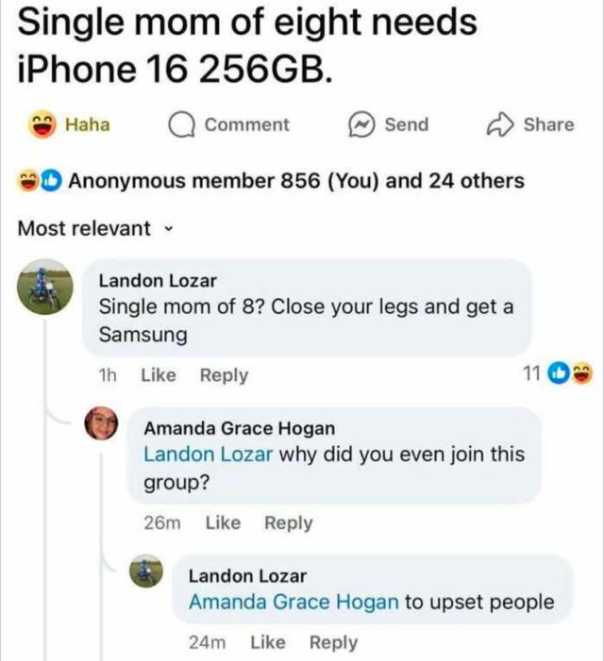Click the Comment speech bubble icon
Viewport: 604px width, 661px height.
pos(182,125)
